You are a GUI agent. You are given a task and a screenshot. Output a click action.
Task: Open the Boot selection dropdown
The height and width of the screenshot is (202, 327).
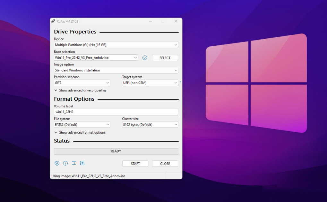coord(96,58)
